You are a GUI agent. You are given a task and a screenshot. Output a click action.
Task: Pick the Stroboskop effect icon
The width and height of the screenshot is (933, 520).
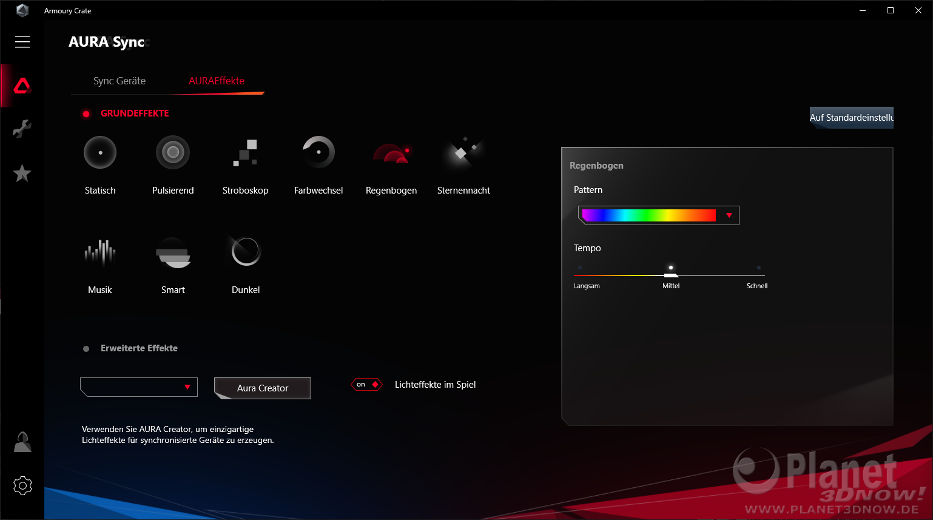[245, 152]
